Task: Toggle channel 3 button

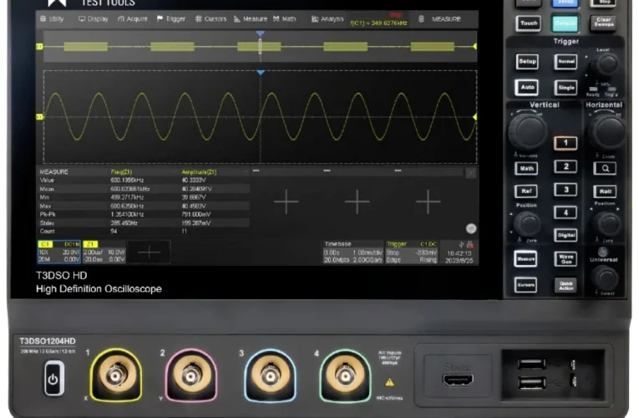Action: [565, 190]
